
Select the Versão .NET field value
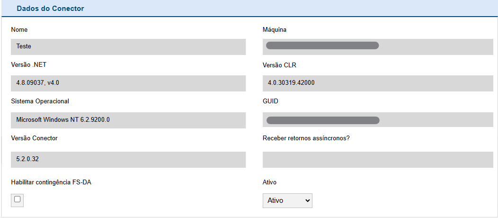pyautogui.click(x=128, y=83)
